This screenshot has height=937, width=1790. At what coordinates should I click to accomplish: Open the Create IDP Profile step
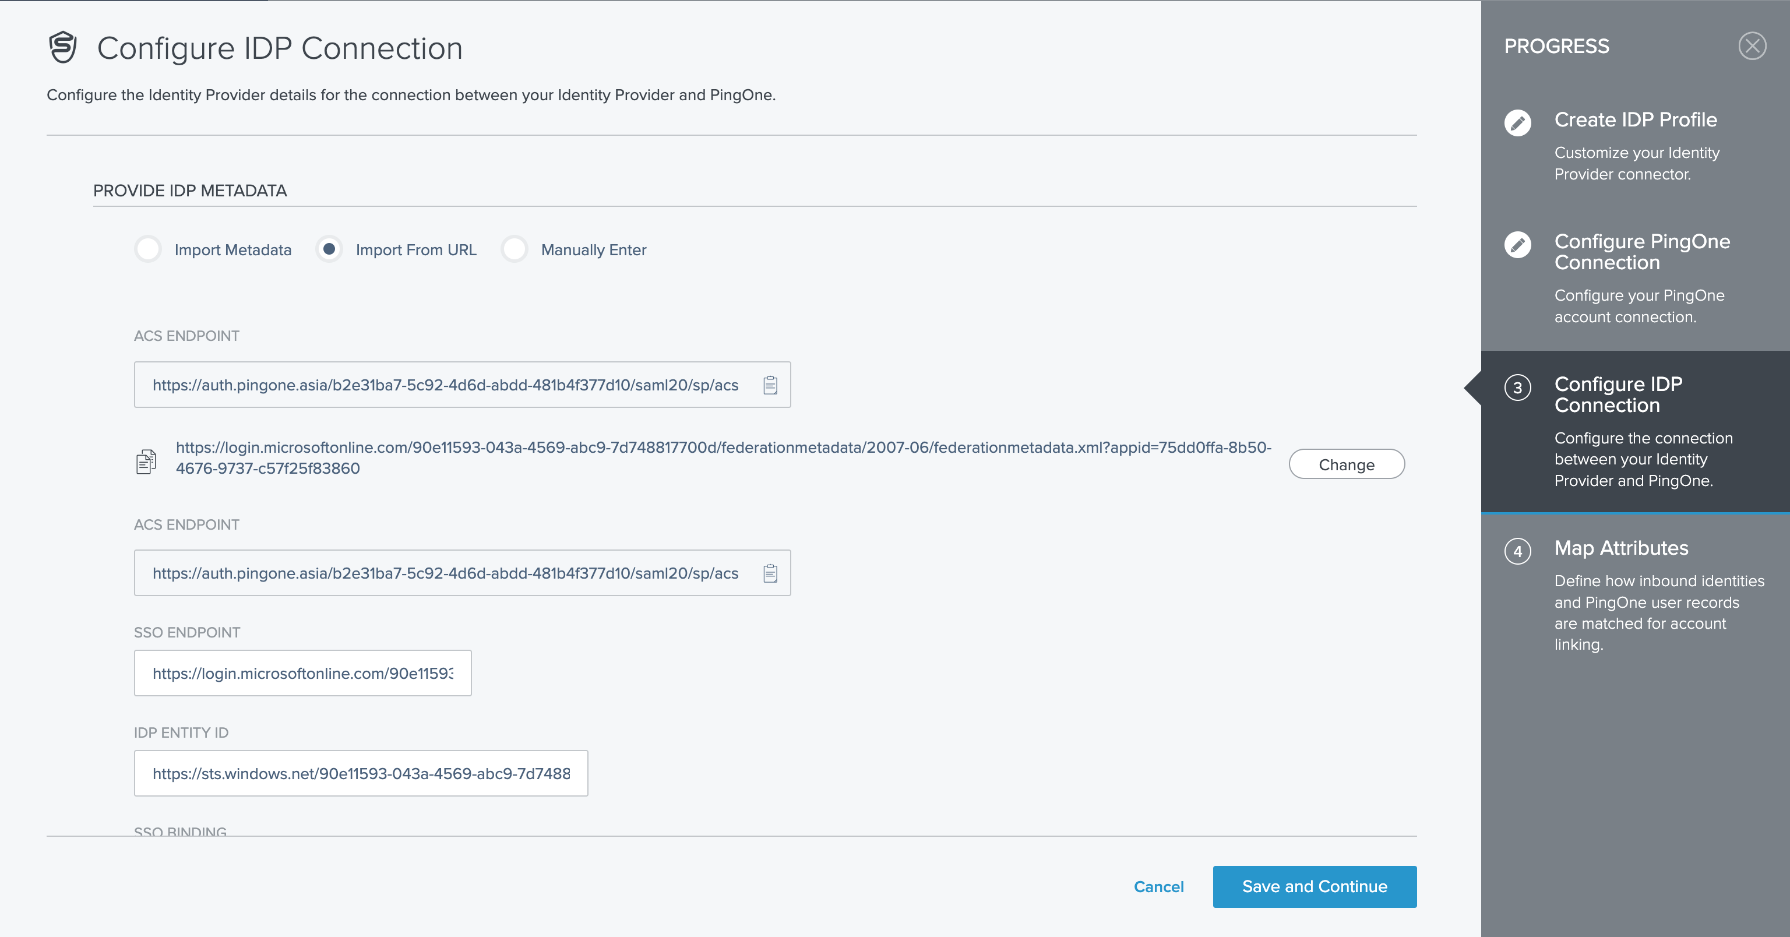click(1635, 119)
